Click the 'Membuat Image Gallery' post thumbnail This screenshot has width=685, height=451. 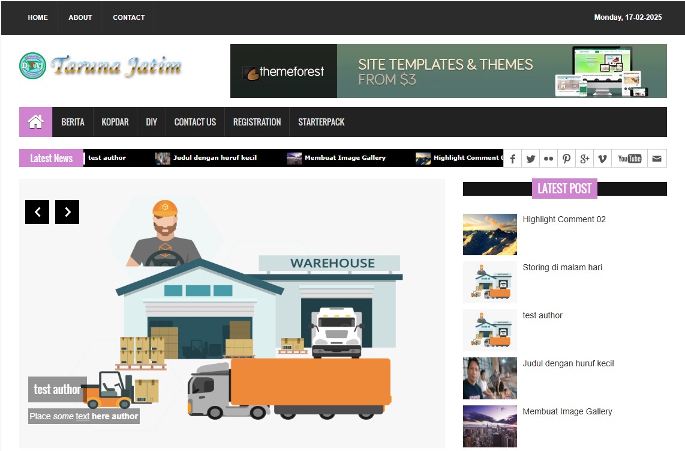pyautogui.click(x=489, y=426)
